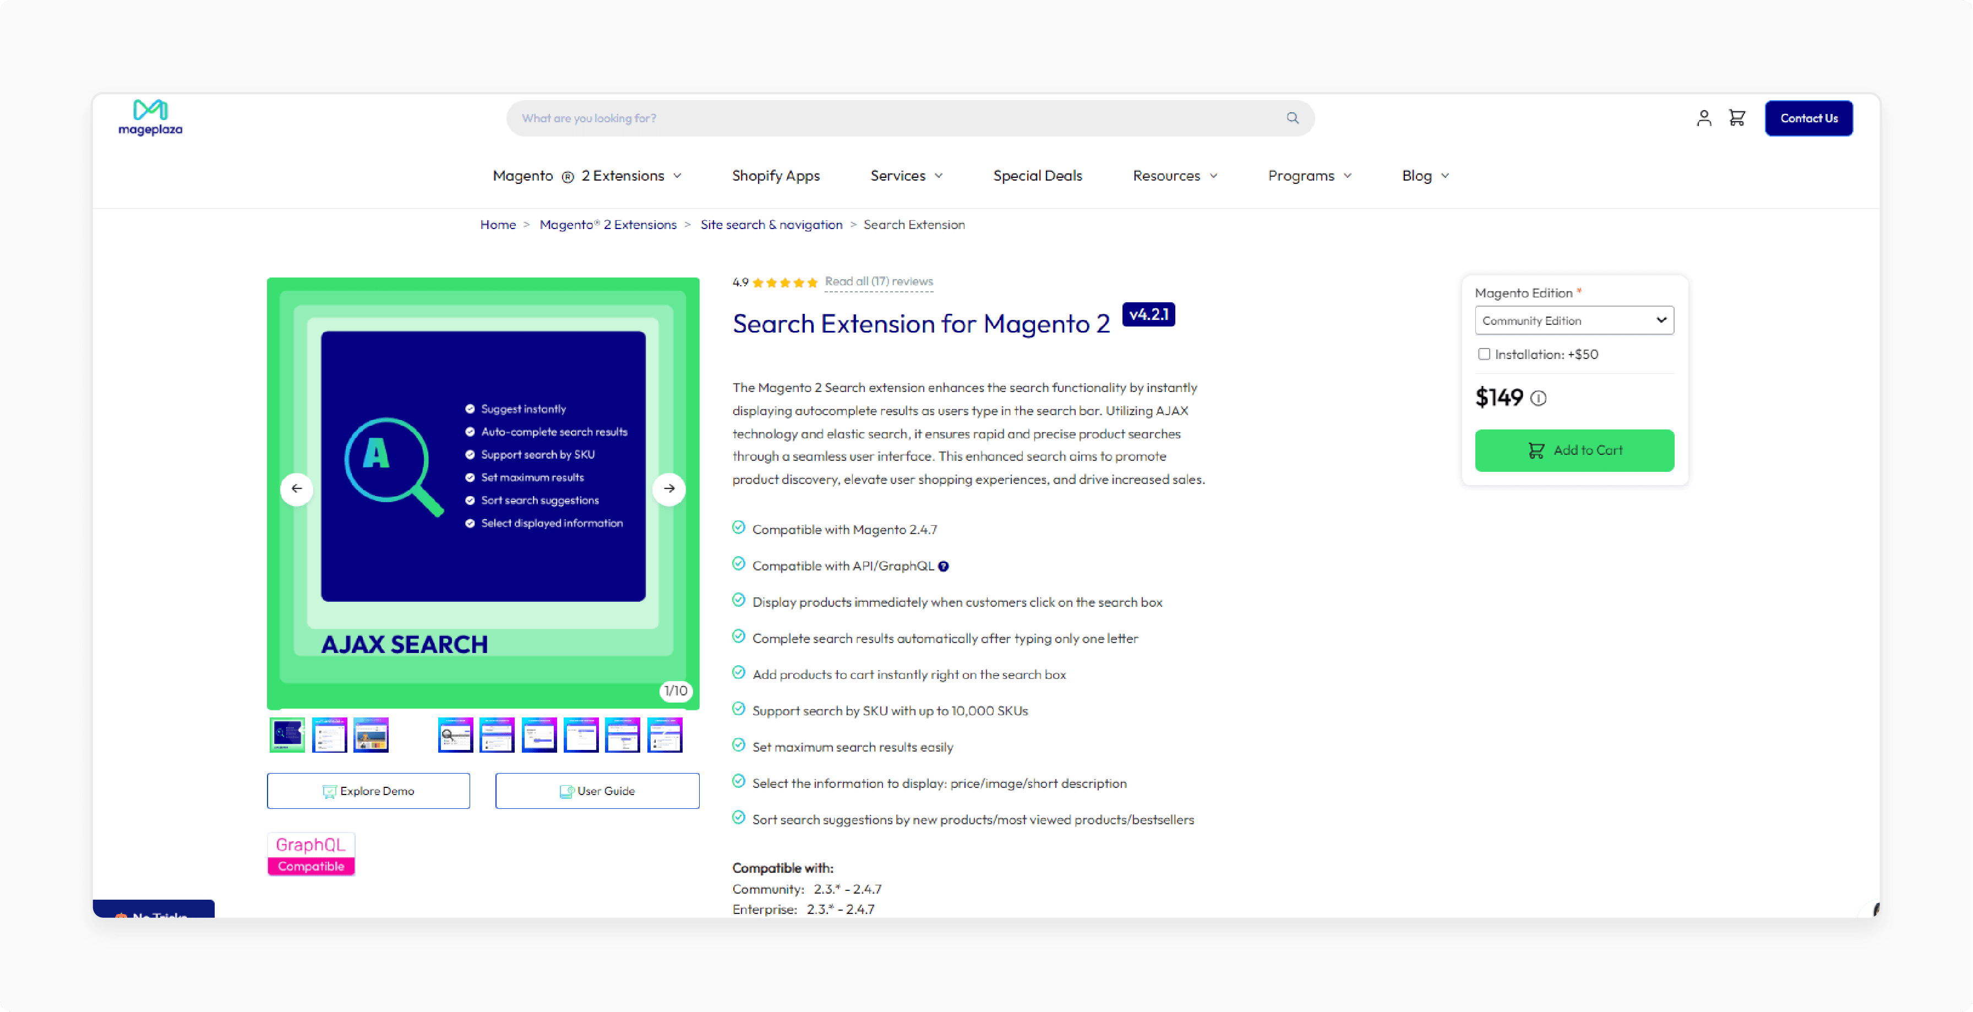Enable the Installation +$50 checkbox

point(1484,354)
